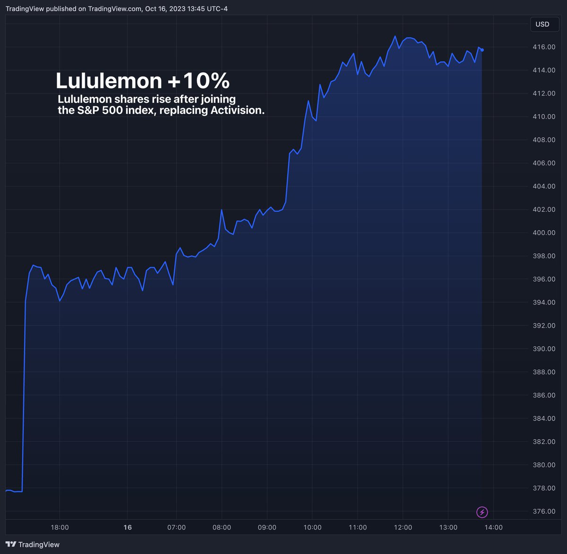Click the 414.00 price axis label
Screen dimensions: 567x554
(544, 70)
